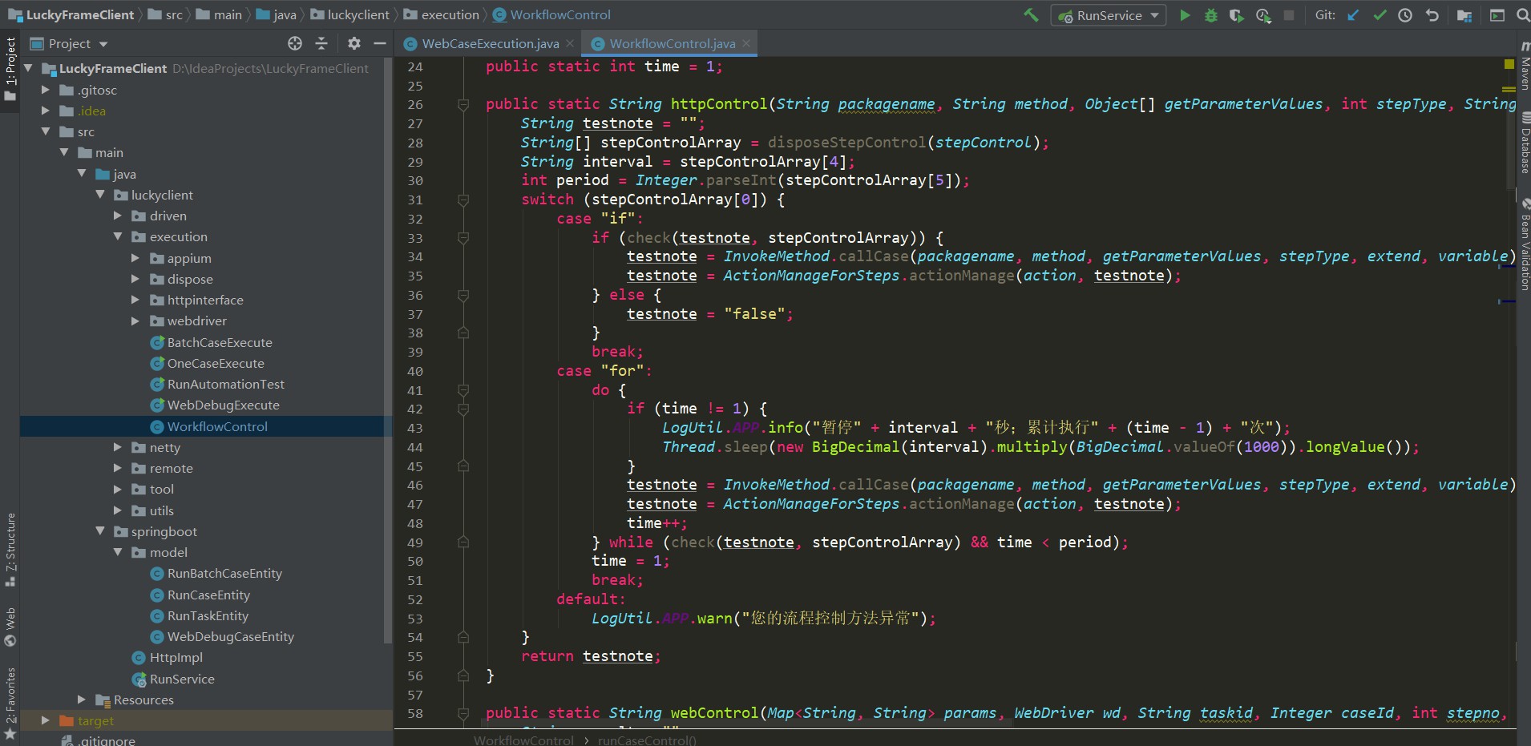
Task: Select WorkflowControl in the project tree
Action: coord(208,426)
